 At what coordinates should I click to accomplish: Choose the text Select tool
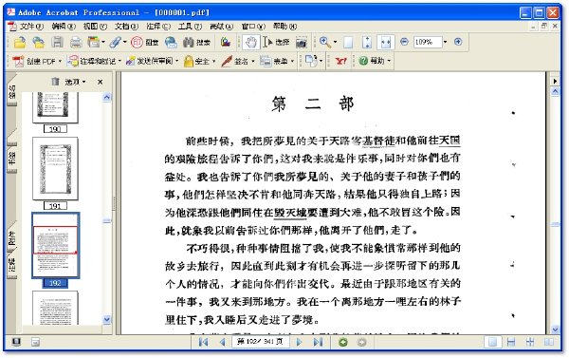coord(277,43)
